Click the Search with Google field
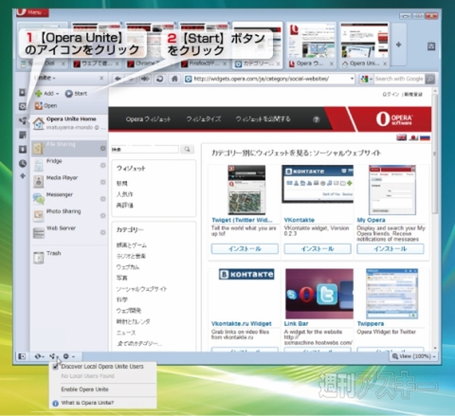Screen dimensions: 455x416 pyautogui.click(x=399, y=79)
